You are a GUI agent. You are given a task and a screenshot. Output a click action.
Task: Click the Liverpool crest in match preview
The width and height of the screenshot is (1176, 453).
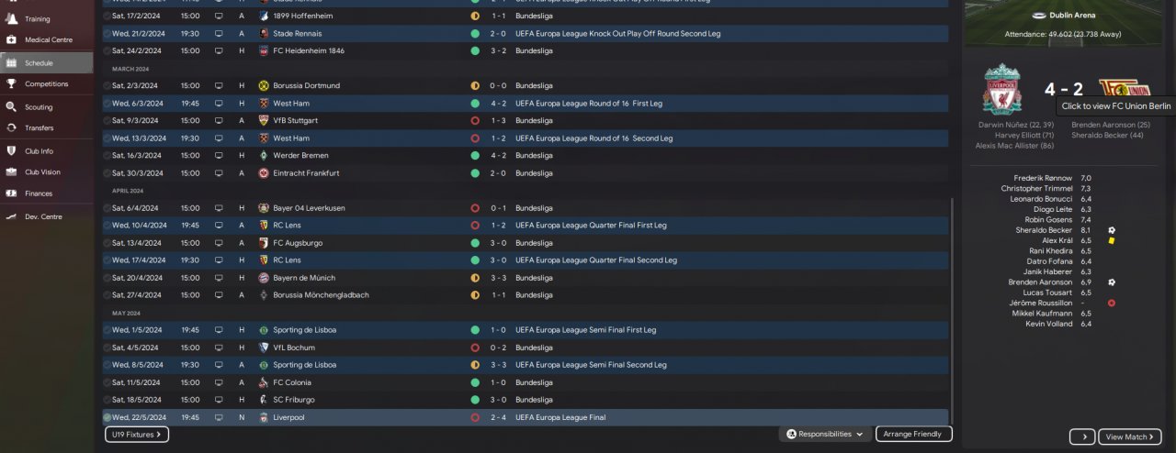[x=1001, y=89]
